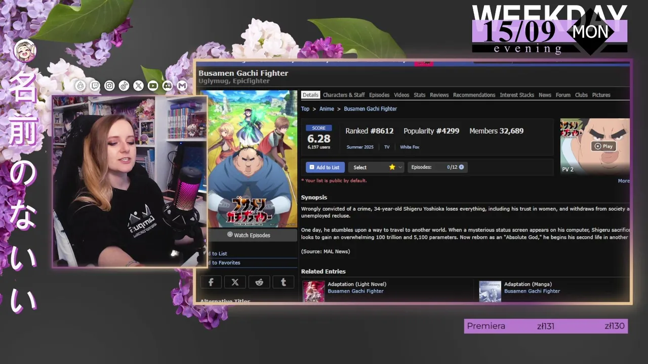This screenshot has height=364, width=648.
Task: Click the Episodes count input field
Action: (448, 167)
